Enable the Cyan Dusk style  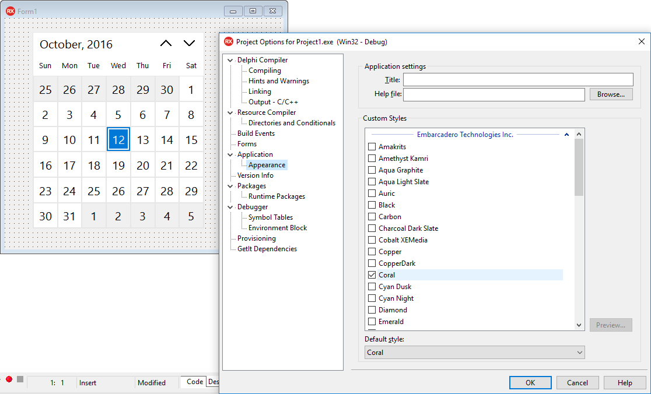pos(372,287)
